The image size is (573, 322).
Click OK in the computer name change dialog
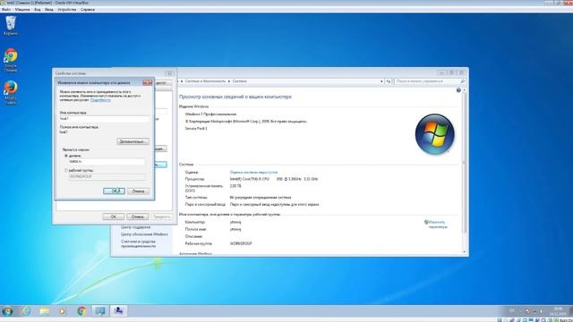tap(114, 191)
